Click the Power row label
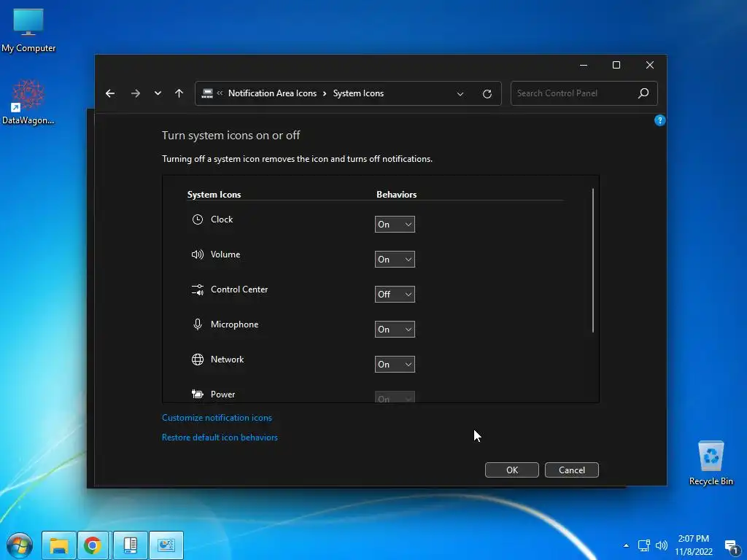 point(223,394)
